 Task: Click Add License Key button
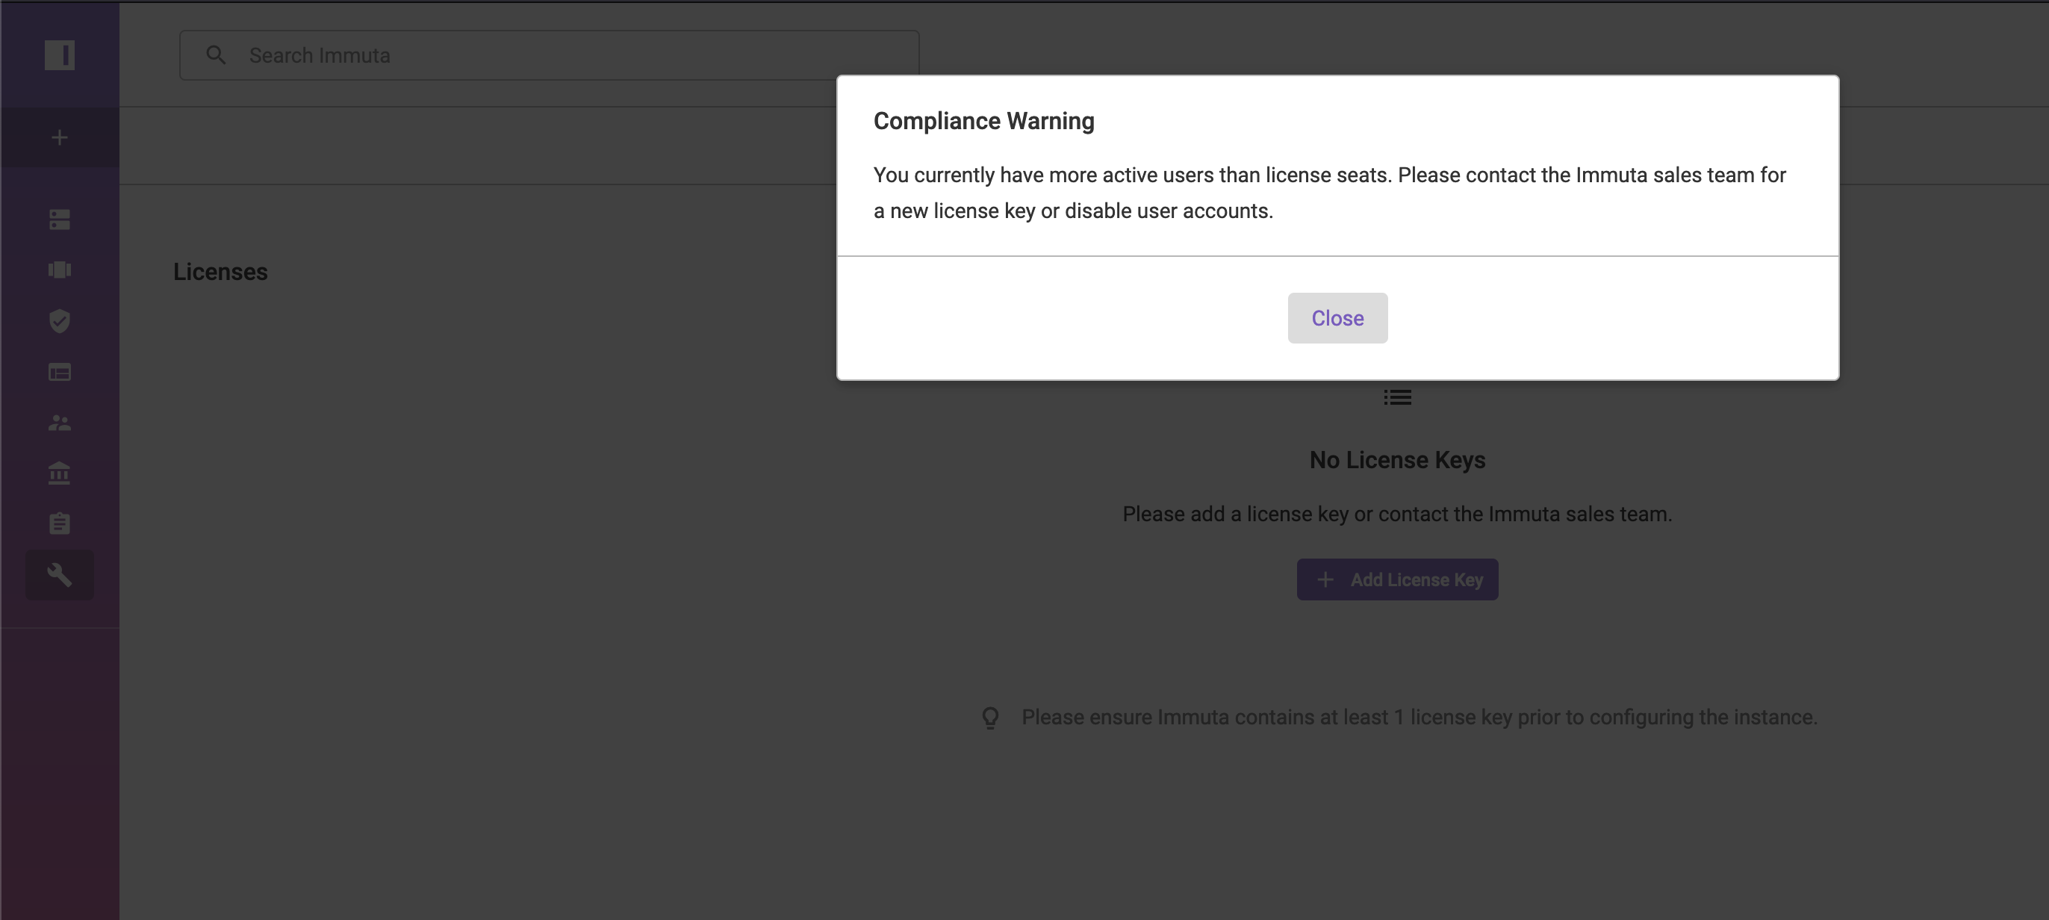1397,579
